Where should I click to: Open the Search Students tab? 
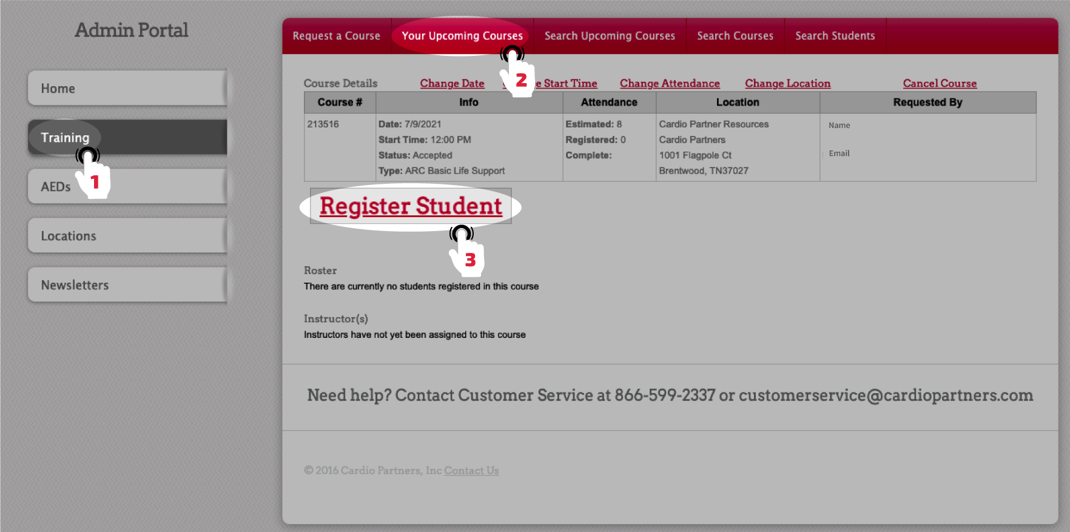tap(835, 36)
